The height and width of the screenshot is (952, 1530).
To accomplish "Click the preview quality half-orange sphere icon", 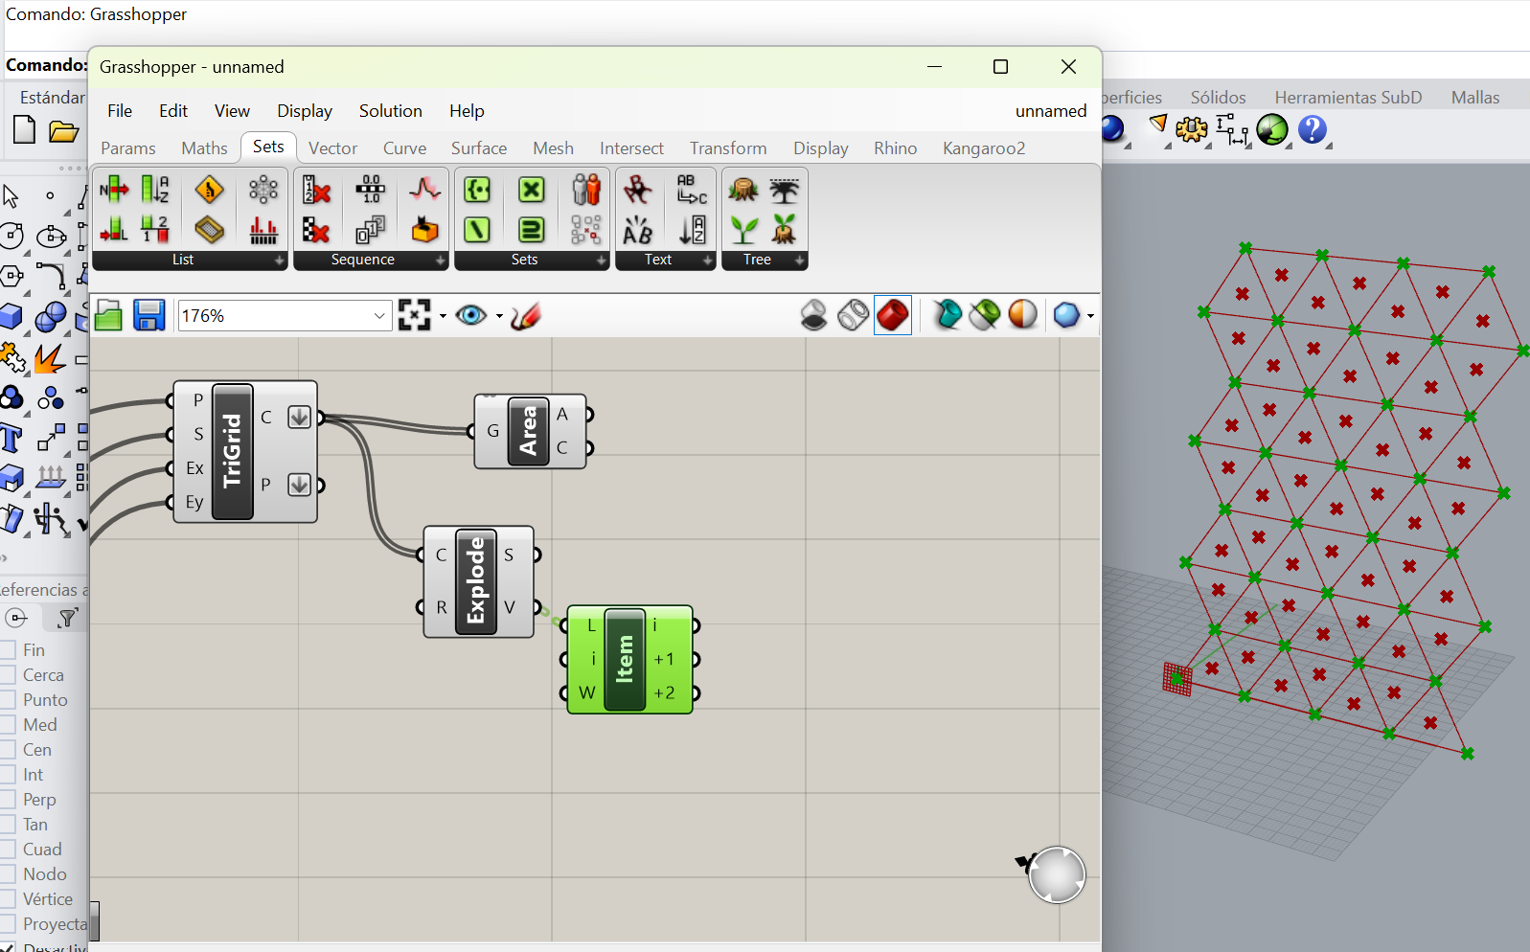I will coord(1022,315).
